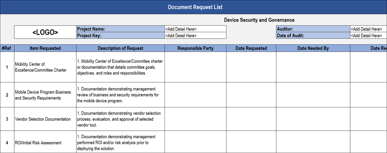Select the Project Name detail field
The height and width of the screenshot is (153, 387).
tap(195, 29)
